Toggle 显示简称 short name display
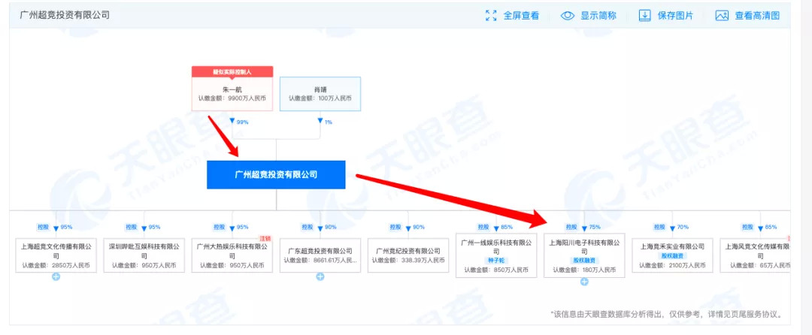Viewport: 812px width, 335px height. pos(598,16)
